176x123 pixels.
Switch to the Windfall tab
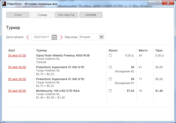point(91,15)
